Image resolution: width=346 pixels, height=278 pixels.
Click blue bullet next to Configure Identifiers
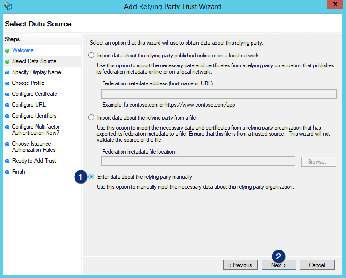pyautogui.click(x=7, y=116)
